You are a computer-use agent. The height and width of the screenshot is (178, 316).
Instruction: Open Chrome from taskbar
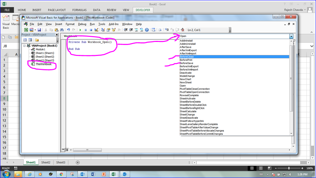[x=61, y=174]
